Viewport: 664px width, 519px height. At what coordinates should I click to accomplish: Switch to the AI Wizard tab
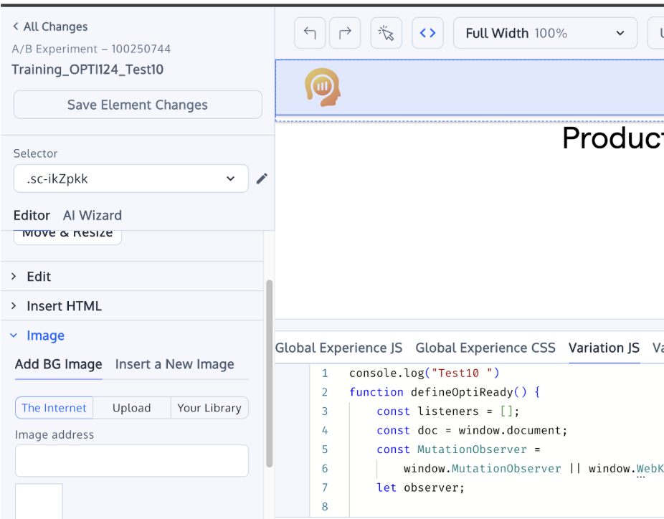[93, 215]
